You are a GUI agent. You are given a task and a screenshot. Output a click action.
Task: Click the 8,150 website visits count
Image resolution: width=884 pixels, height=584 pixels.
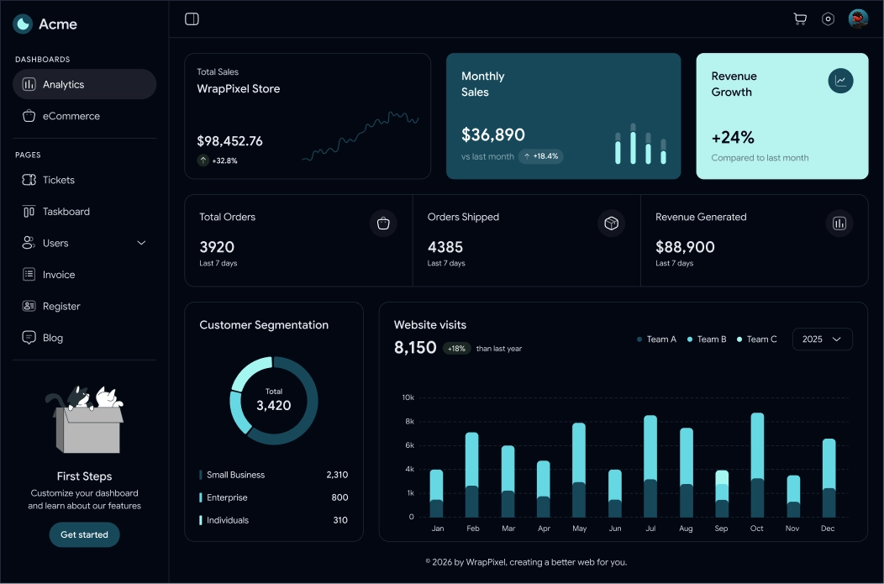(415, 347)
